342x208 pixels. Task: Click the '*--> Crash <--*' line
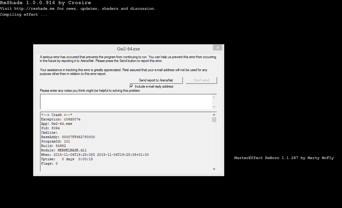point(57,115)
